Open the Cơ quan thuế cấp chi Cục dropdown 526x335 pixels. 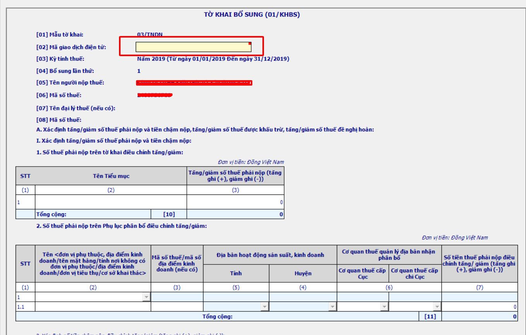click(x=437, y=307)
